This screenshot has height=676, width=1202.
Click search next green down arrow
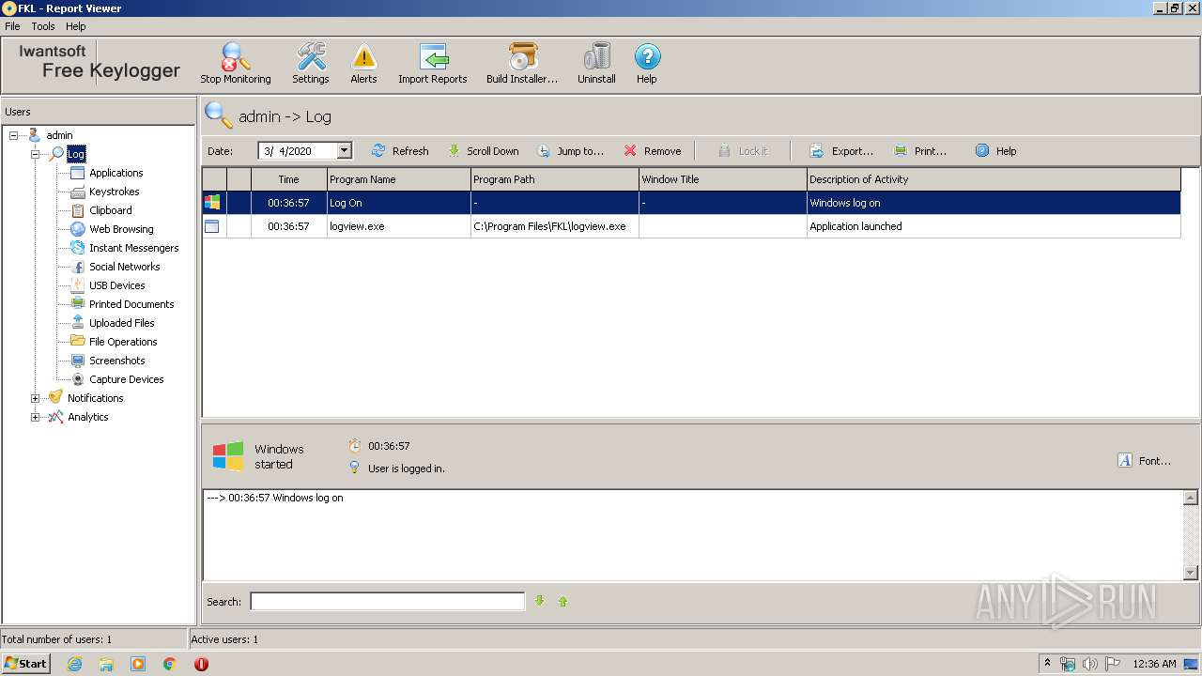click(x=540, y=601)
